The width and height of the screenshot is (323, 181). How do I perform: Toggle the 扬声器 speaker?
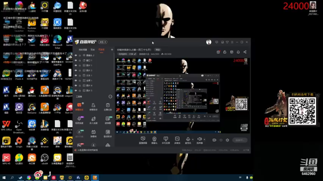199,140
